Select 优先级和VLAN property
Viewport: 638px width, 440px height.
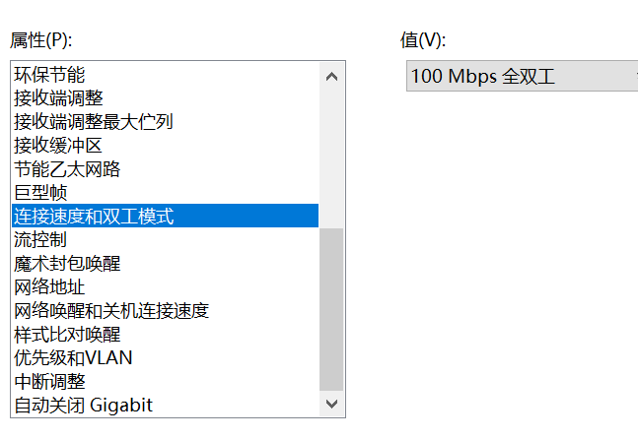(x=73, y=358)
